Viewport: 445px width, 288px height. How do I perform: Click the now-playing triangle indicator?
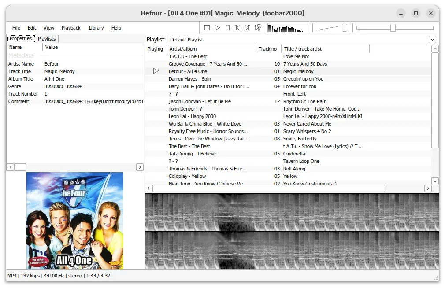tap(156, 71)
